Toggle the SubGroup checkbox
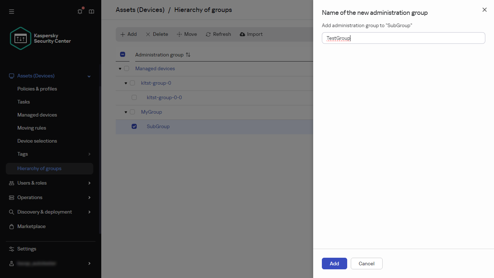Viewport: 494px width, 278px height. click(x=134, y=126)
